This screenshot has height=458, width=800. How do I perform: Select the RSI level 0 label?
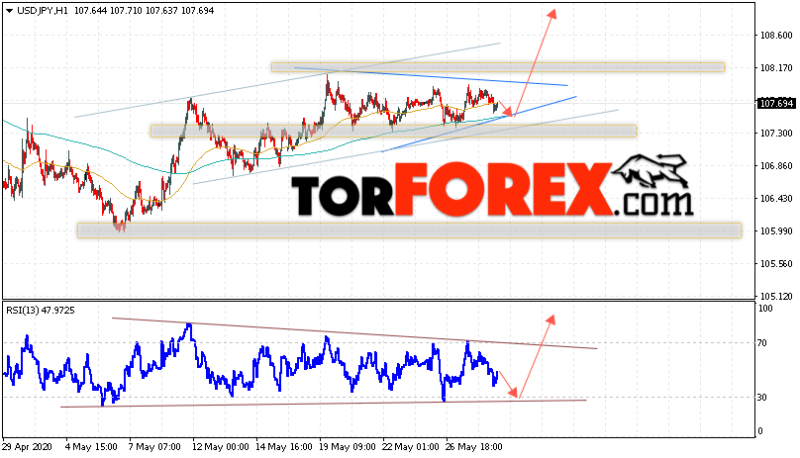tap(760, 431)
